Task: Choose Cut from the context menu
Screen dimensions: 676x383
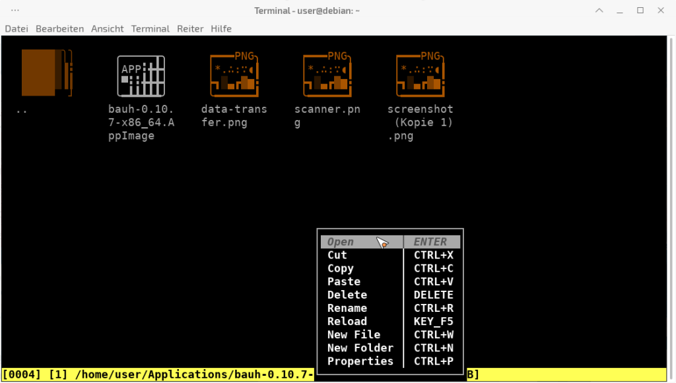Action: point(337,255)
